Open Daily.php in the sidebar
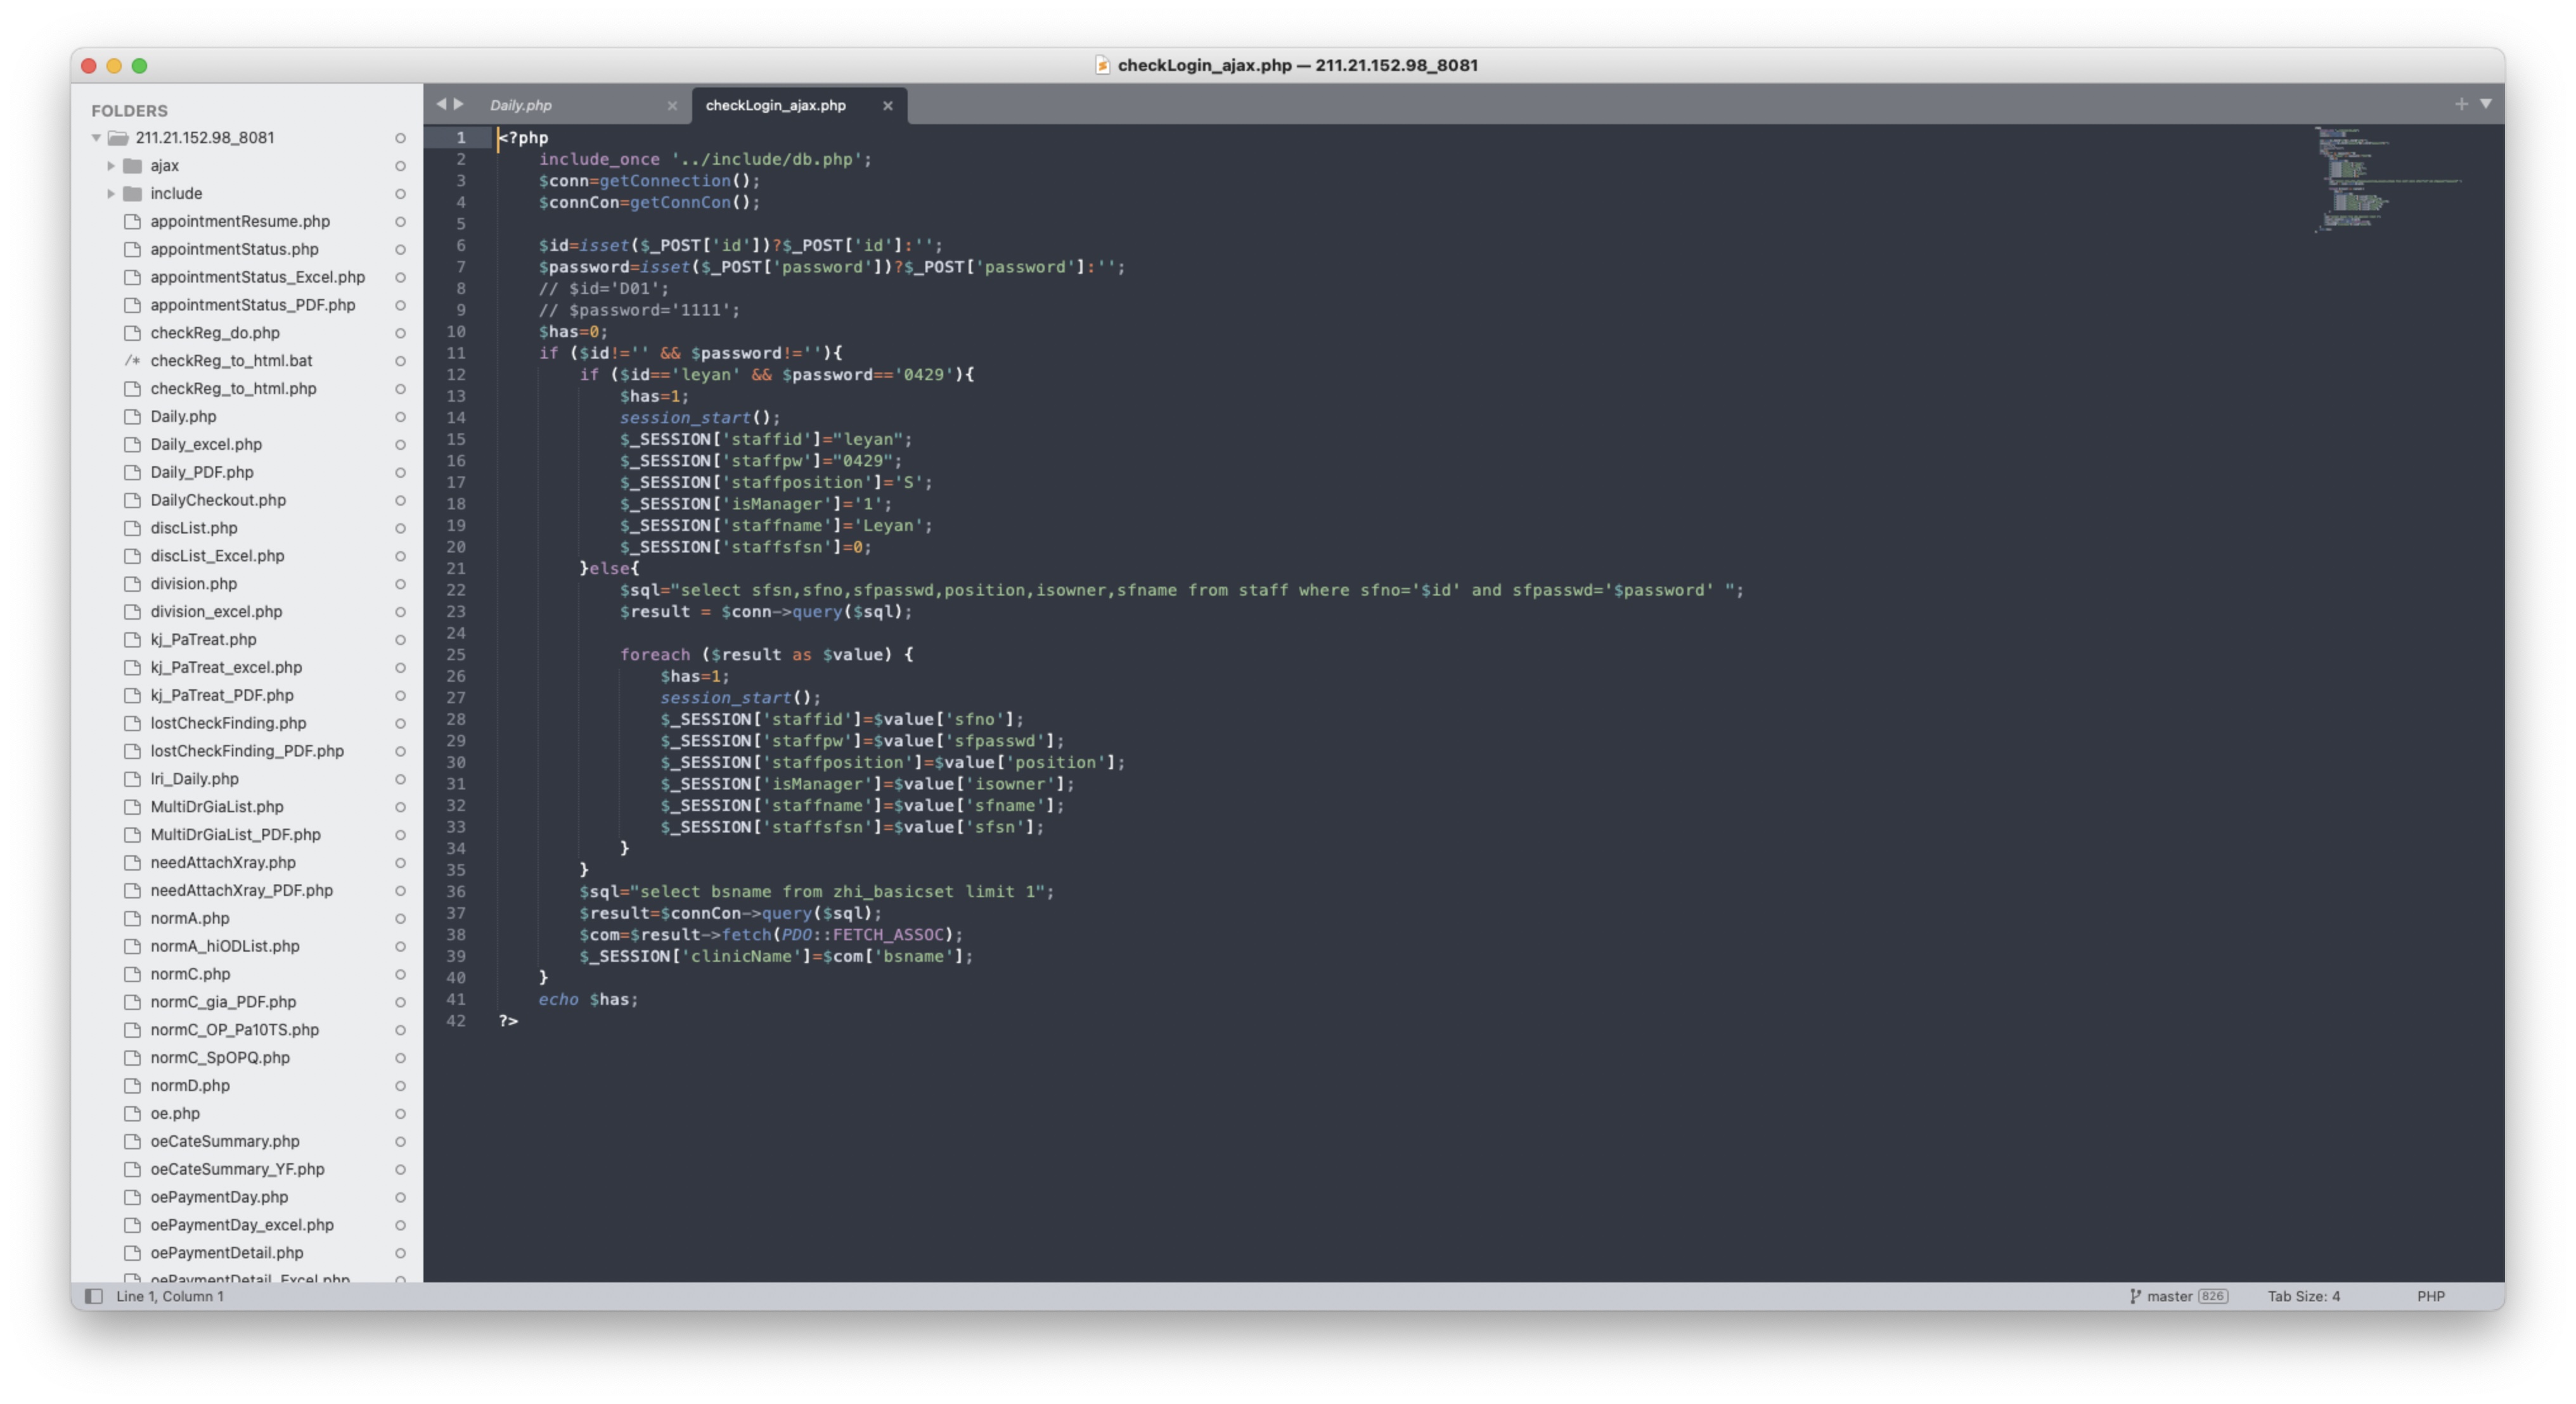This screenshot has height=1404, width=2576. pos(183,417)
